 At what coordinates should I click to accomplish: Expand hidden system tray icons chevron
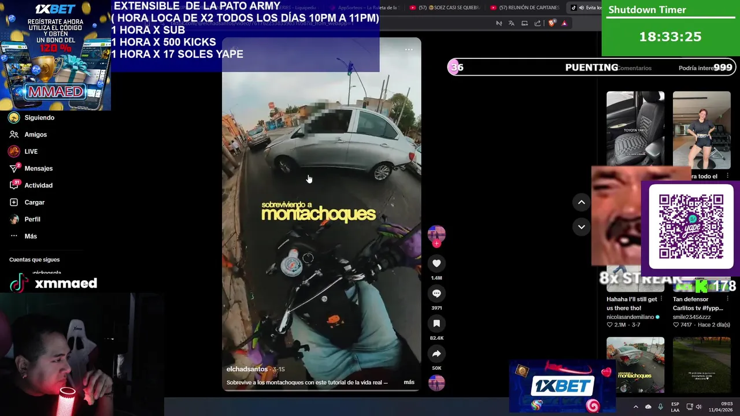[x=635, y=407]
